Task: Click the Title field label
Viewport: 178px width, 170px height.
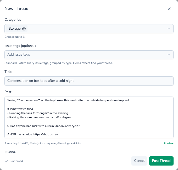Action: (x=8, y=72)
